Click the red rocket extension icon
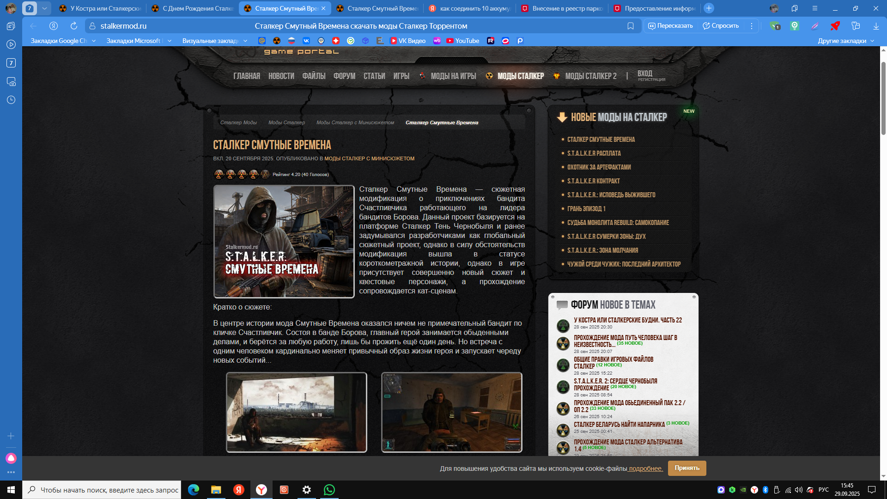The height and width of the screenshot is (499, 887). pos(835,26)
